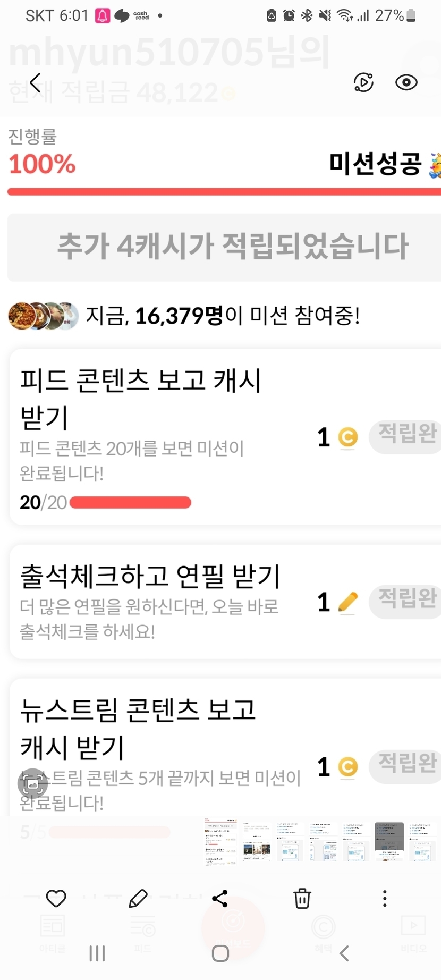The image size is (441, 980).
Task: Tap the participant avatars next to 16,379명
Action: 44,316
